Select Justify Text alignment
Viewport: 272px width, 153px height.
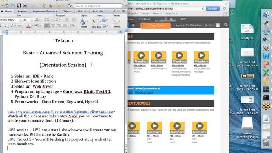tap(65, 25)
